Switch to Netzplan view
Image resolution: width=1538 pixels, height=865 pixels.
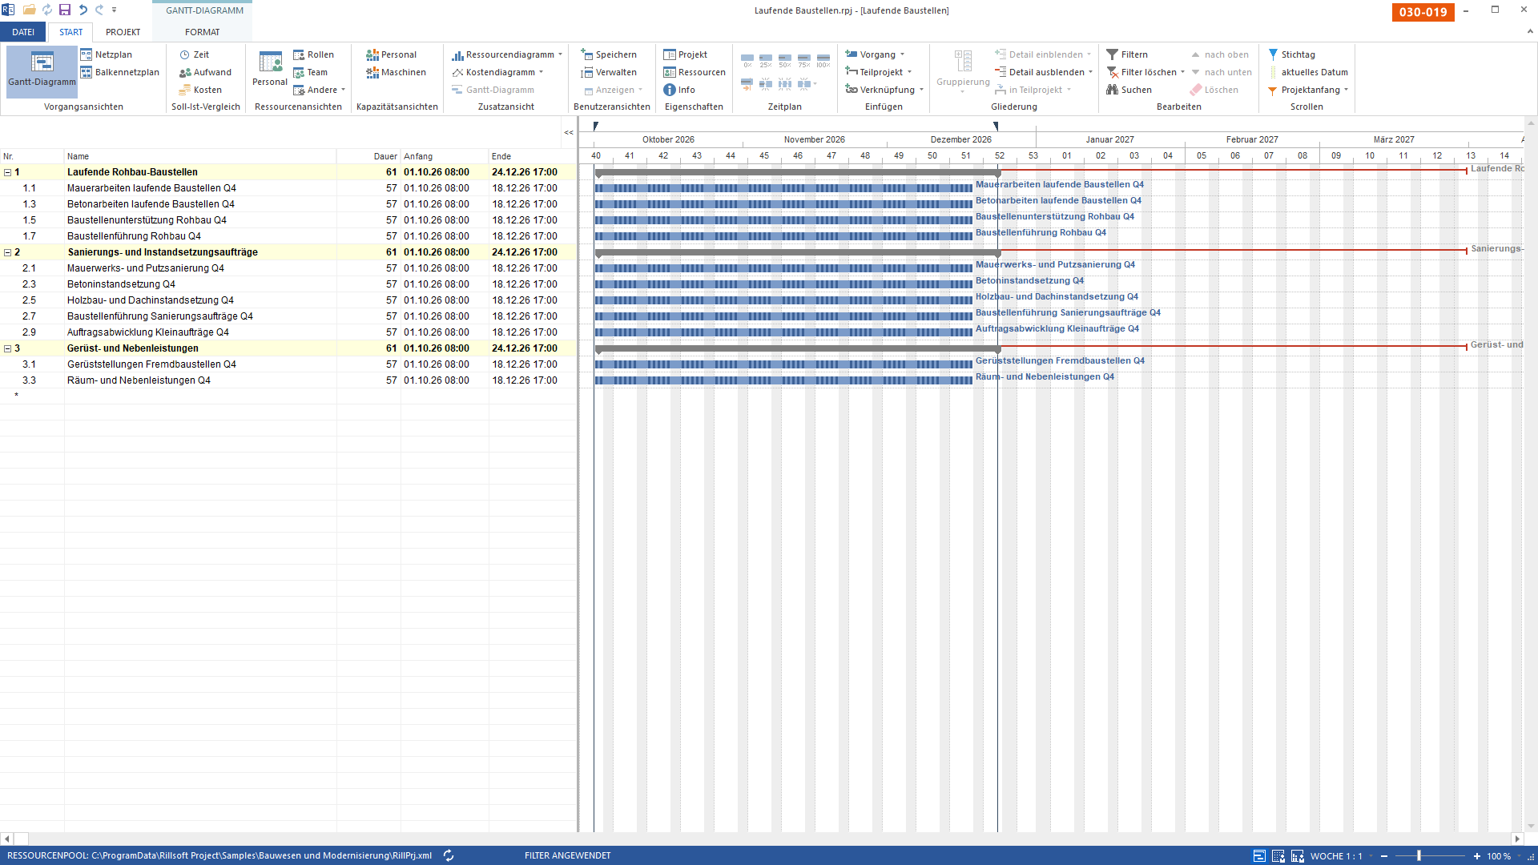(x=107, y=54)
